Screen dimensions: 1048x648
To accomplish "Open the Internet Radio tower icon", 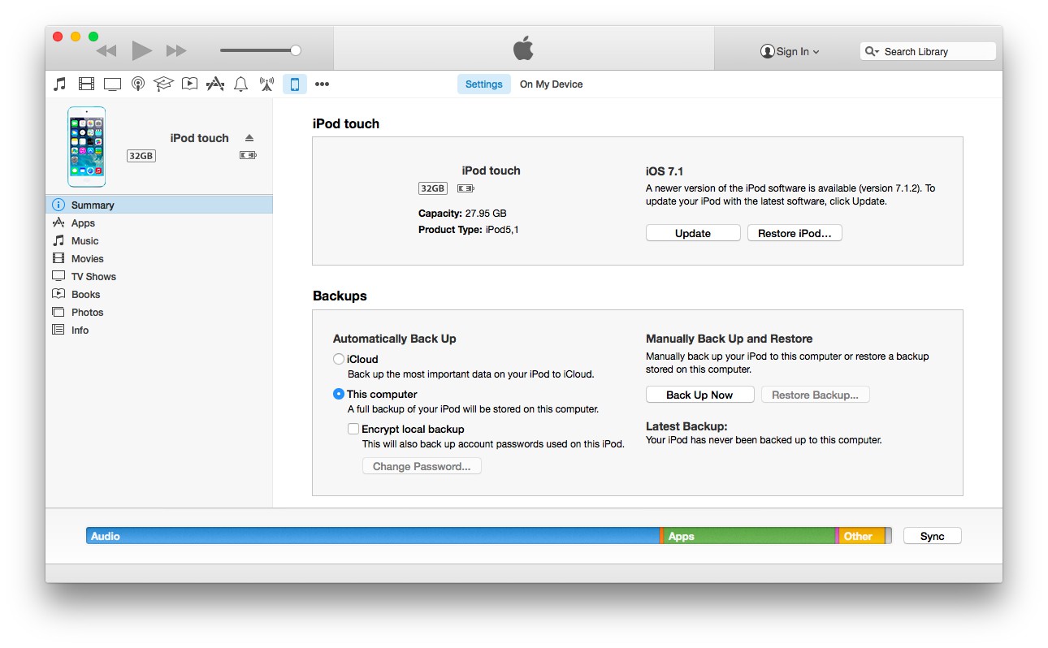I will (266, 84).
